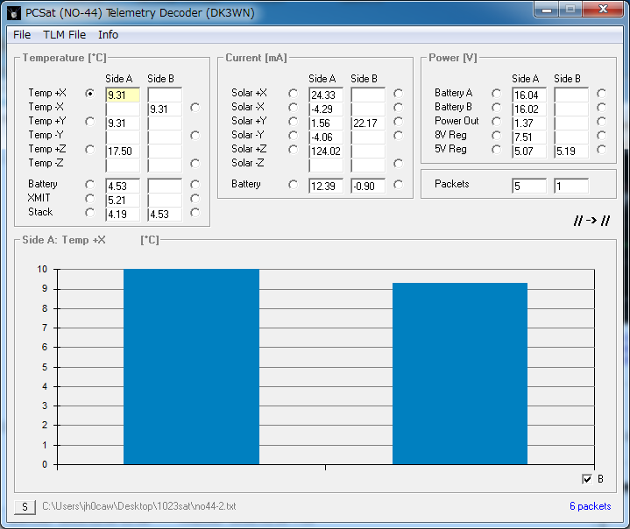Image resolution: width=630 pixels, height=529 pixels.
Task: Select Side A 8V Reg radio button
Action: coord(497,136)
